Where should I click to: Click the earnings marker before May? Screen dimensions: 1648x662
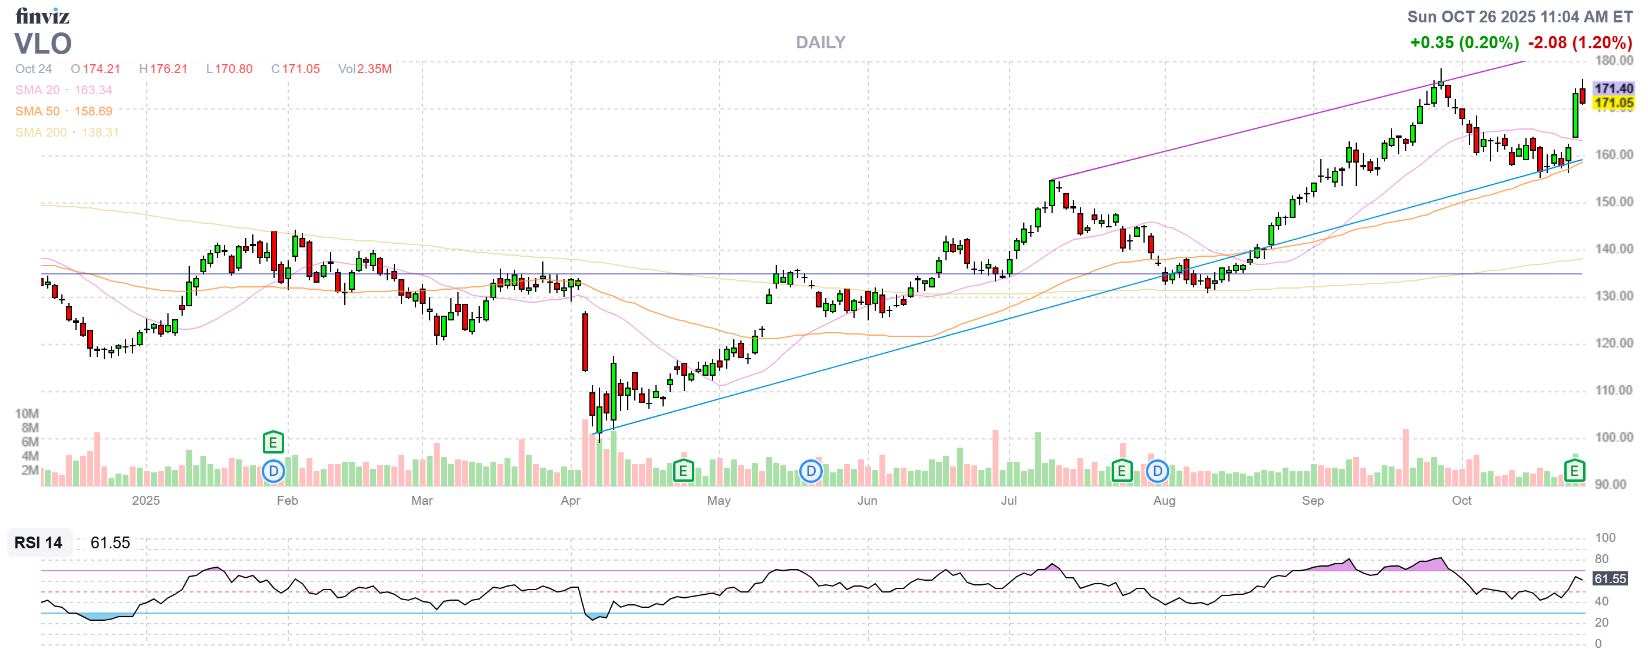pyautogui.click(x=683, y=472)
